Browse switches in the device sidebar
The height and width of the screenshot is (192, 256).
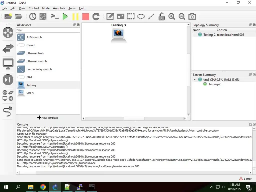coord(8,48)
